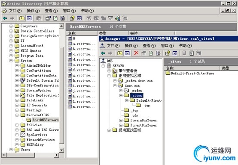Click Back arrow in Active Directory toolbar
This screenshot has height=165, width=238.
[x=5, y=18]
